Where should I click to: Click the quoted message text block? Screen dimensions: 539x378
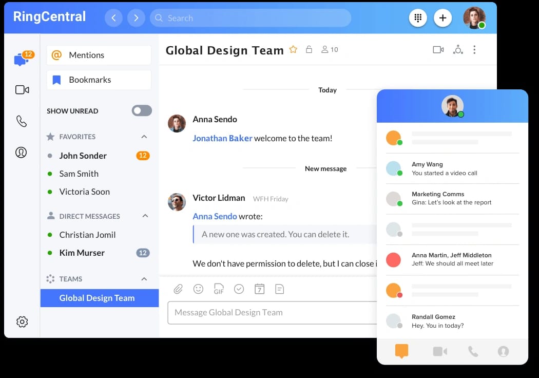pyautogui.click(x=284, y=234)
